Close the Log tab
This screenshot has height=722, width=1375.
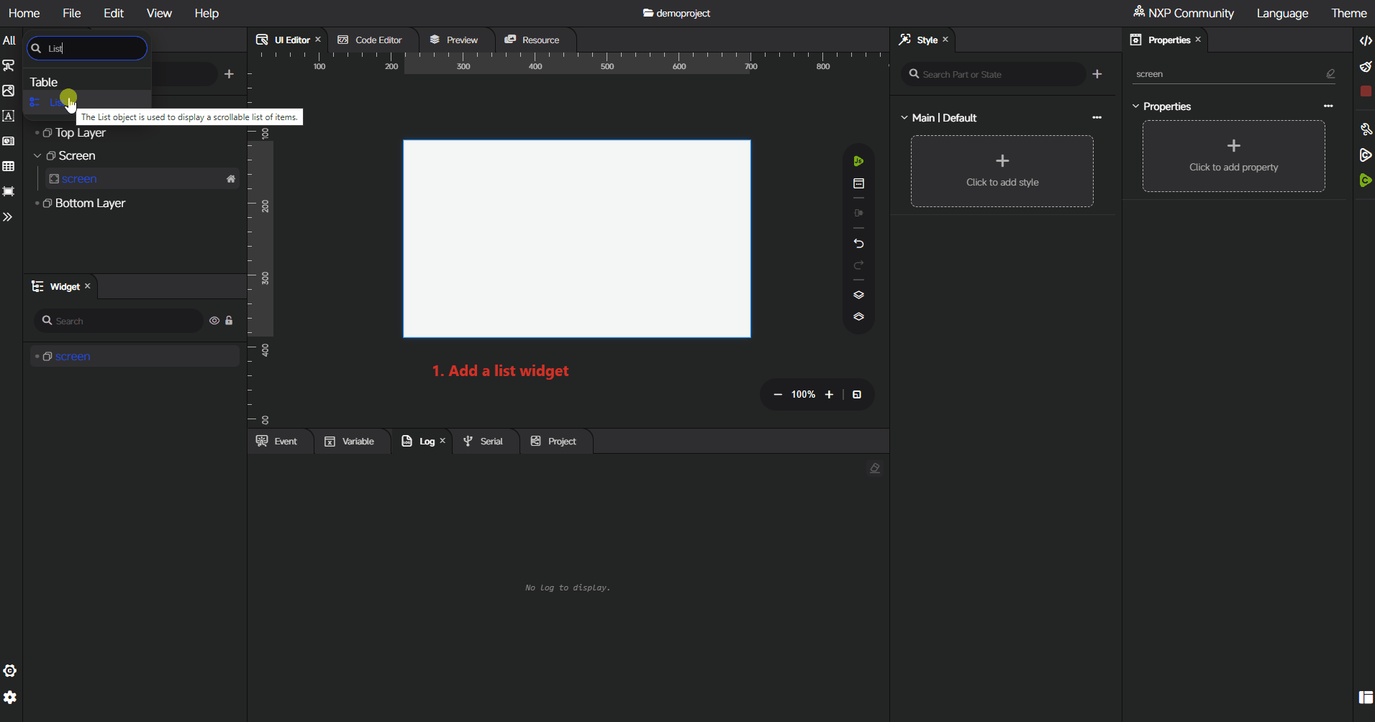[x=443, y=441]
